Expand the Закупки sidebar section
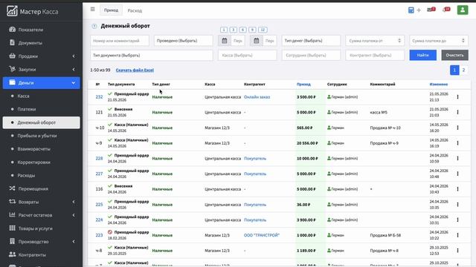This screenshot has width=476, height=267. (x=42, y=69)
